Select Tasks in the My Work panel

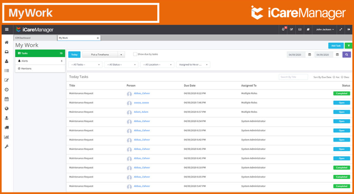point(40,53)
